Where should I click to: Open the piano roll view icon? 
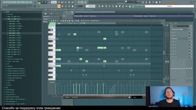(x=103, y=6)
